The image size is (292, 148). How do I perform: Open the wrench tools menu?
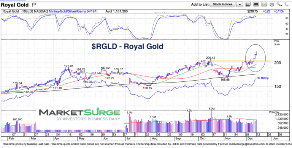(279, 4)
